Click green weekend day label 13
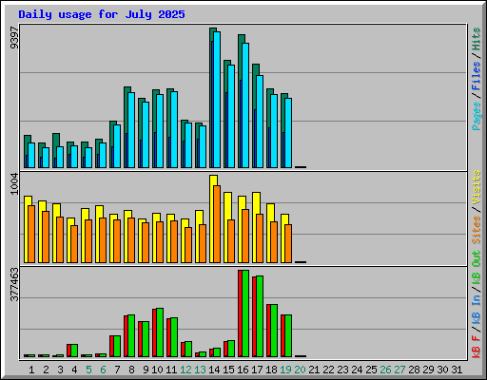Screen dimensions: 487x380 (200, 370)
